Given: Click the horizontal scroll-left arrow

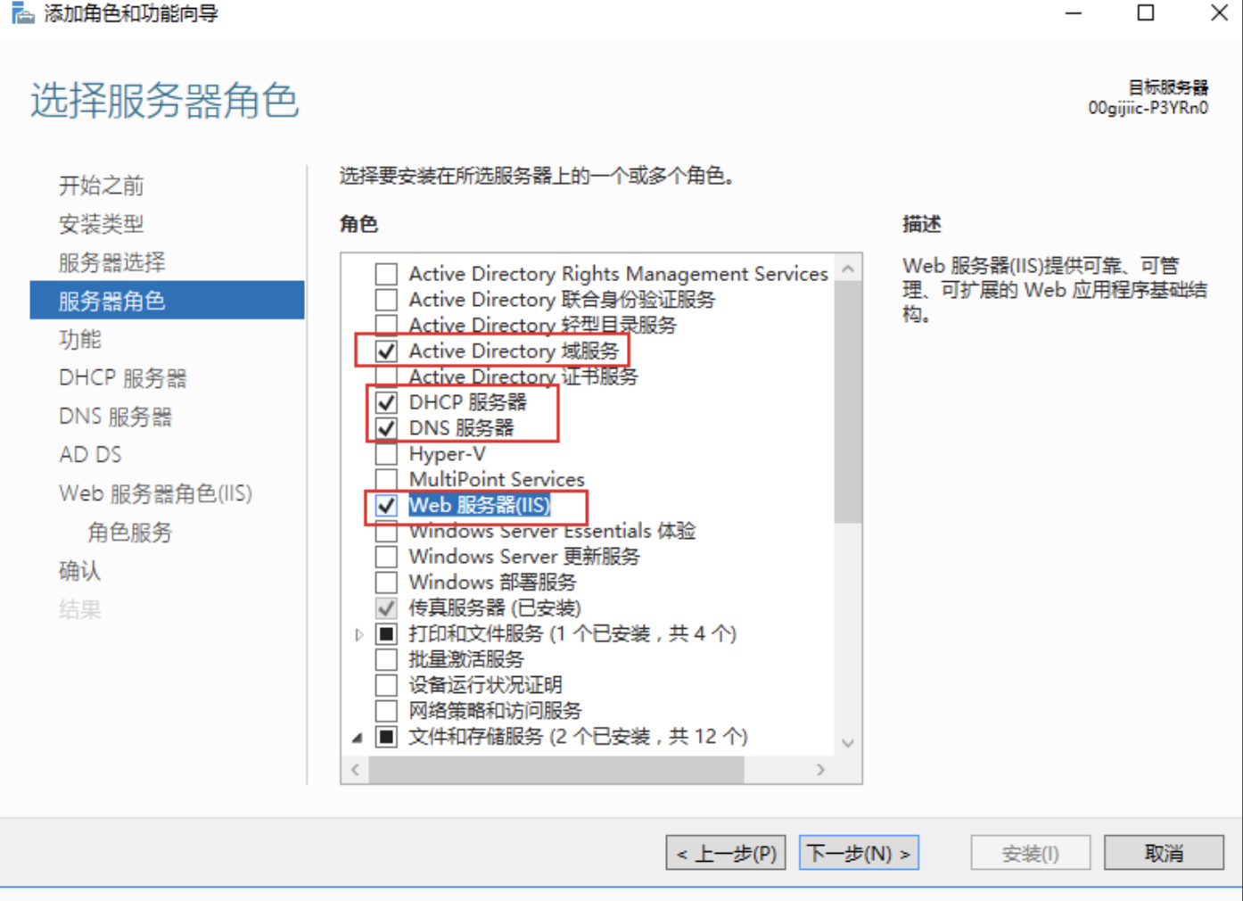Looking at the screenshot, I should pyautogui.click(x=355, y=769).
